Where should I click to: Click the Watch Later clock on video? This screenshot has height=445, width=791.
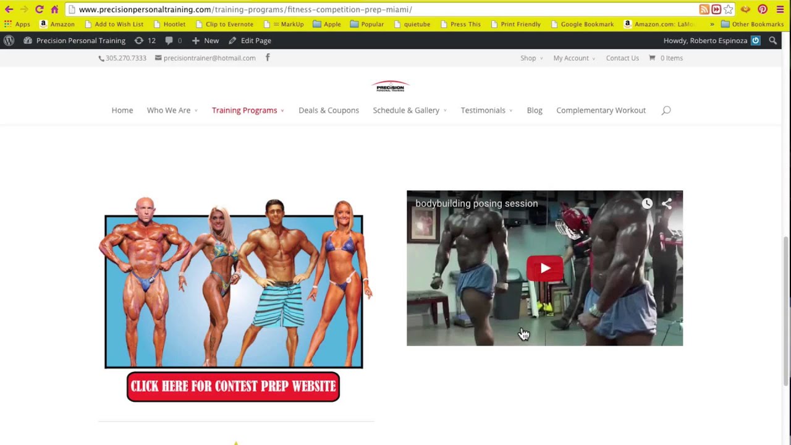[647, 203]
